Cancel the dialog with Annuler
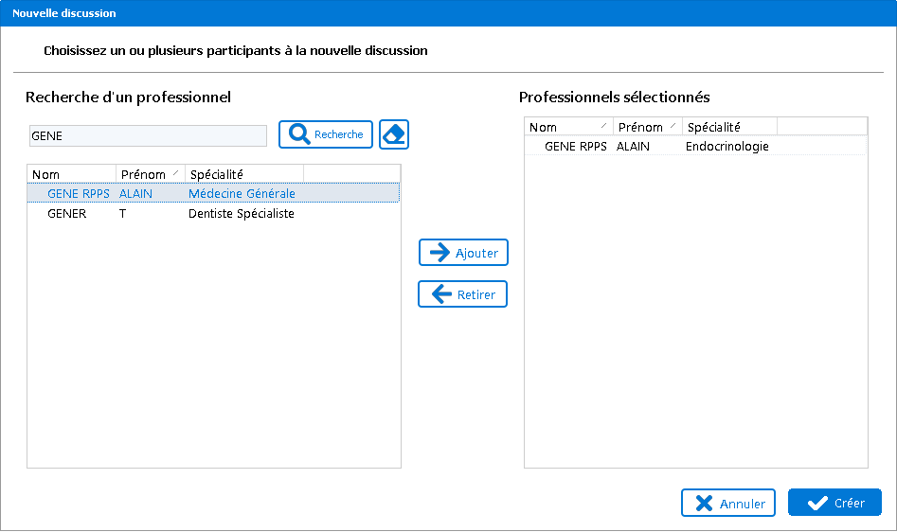This screenshot has width=897, height=532. (728, 504)
